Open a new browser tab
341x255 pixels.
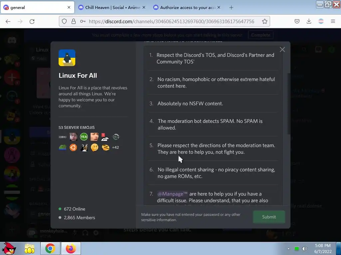pos(231,8)
